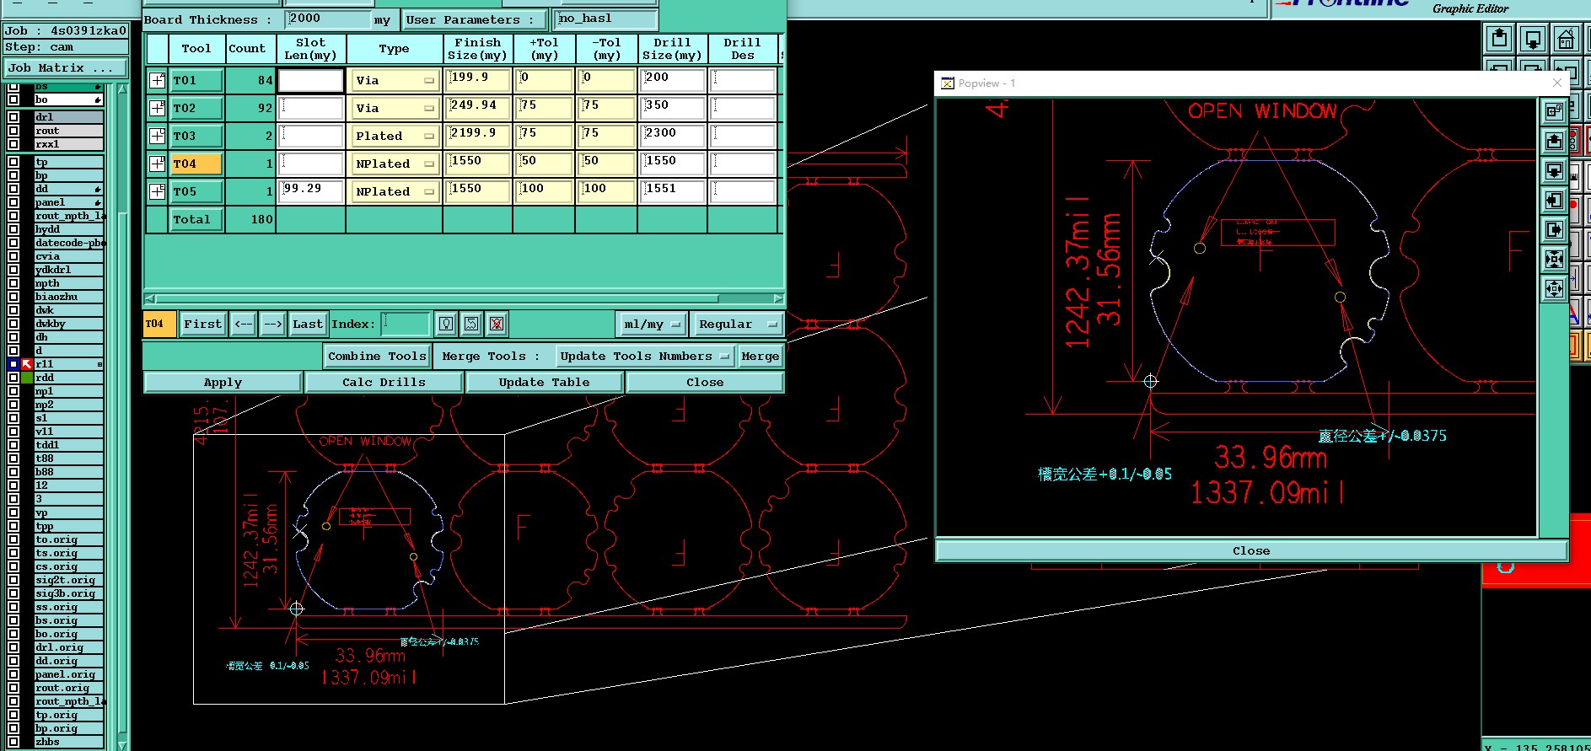Click the Combine Tools button

pyautogui.click(x=377, y=357)
